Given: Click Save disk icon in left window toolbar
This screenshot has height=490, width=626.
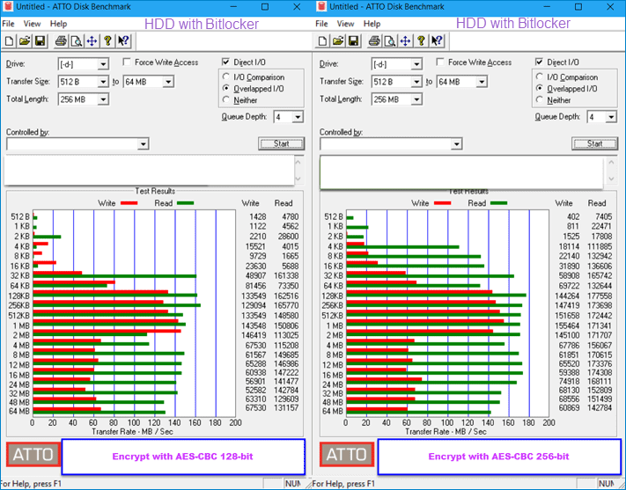Looking at the screenshot, I should pyautogui.click(x=39, y=40).
